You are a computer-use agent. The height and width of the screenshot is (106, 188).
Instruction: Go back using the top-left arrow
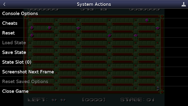point(4,4)
